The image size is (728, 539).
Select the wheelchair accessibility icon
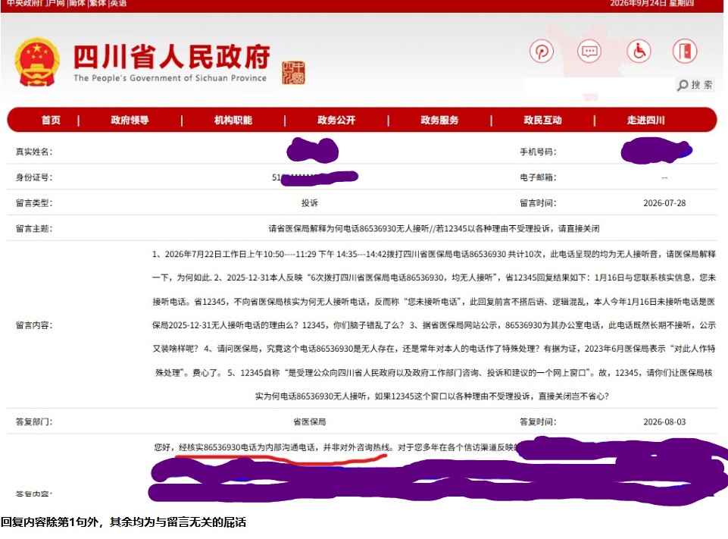pyautogui.click(x=639, y=51)
